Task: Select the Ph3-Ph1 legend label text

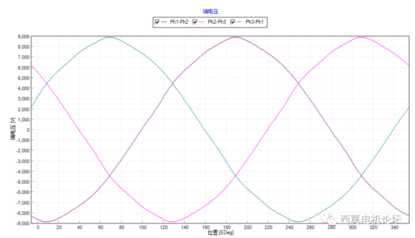Action: coord(254,22)
